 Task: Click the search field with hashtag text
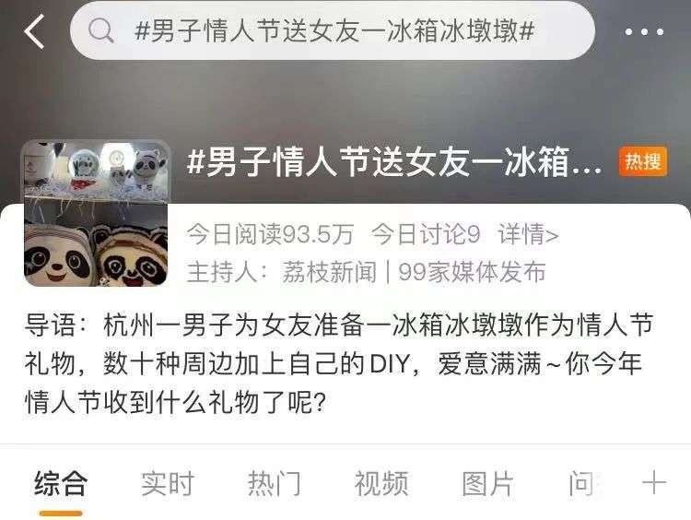point(333,30)
